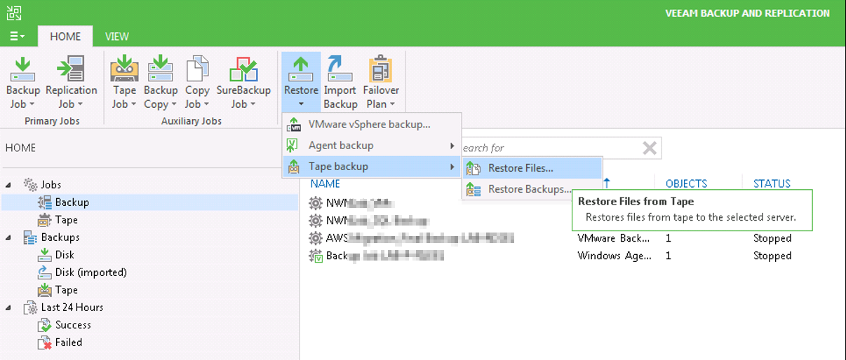The width and height of the screenshot is (846, 360).
Task: Open the Tape Job ribbon button
Action: click(124, 83)
